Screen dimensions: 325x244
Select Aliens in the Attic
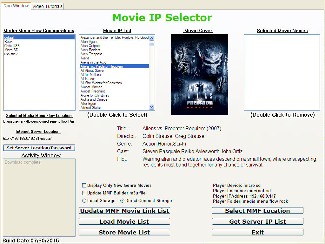114,62
